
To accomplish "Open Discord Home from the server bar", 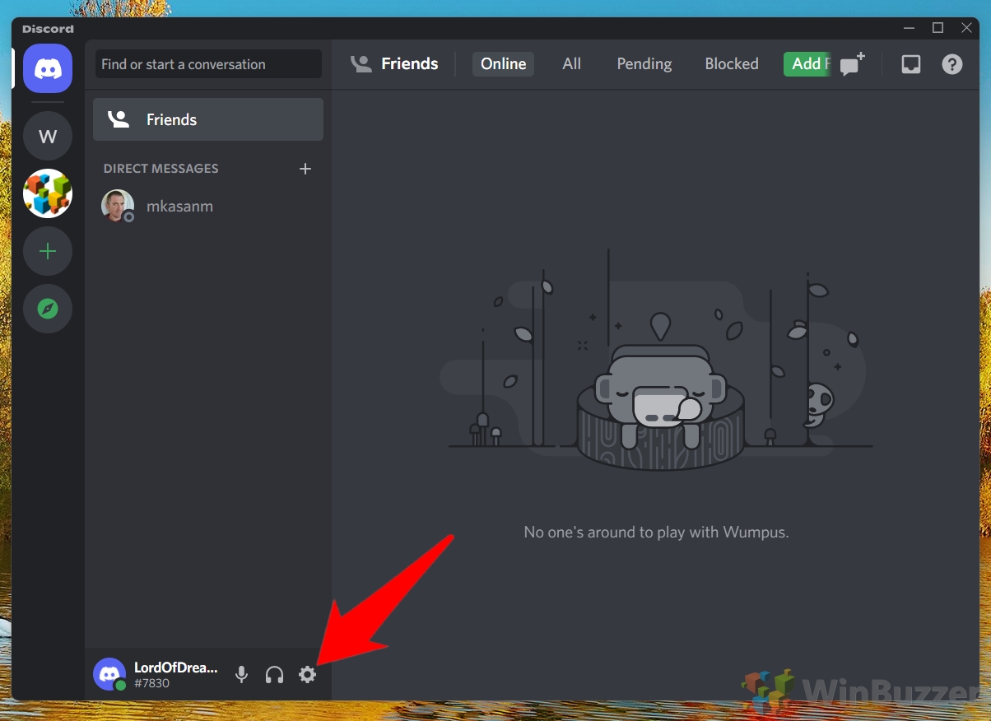I will point(48,68).
